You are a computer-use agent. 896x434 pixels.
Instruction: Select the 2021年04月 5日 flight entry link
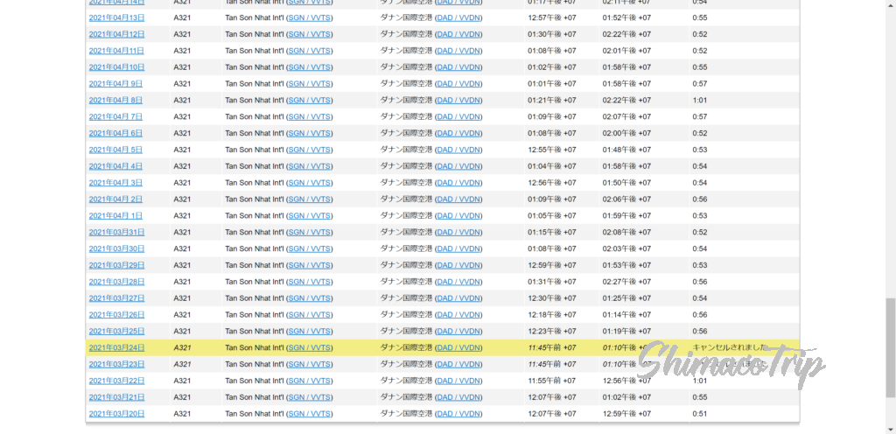115,150
